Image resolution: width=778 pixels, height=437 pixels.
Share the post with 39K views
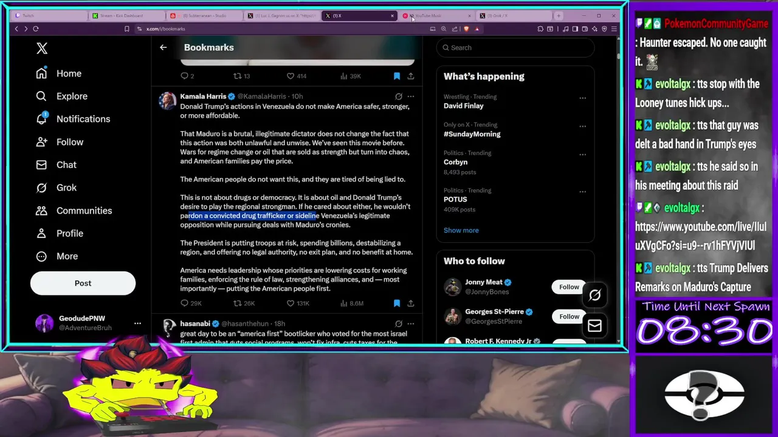411,76
